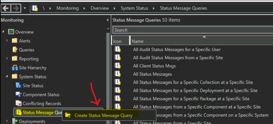Click icon of Messages for Specific Collection row
Viewport: 273px width, 124px height.
tap(117, 82)
